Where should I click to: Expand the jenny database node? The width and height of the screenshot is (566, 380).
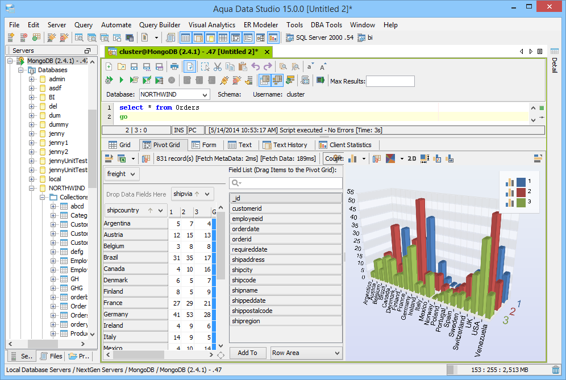tap(32, 133)
